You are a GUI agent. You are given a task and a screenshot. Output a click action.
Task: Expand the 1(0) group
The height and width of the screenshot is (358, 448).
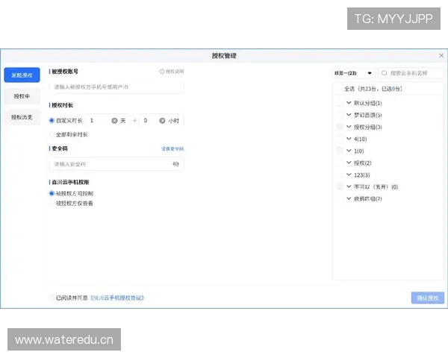[349, 151]
